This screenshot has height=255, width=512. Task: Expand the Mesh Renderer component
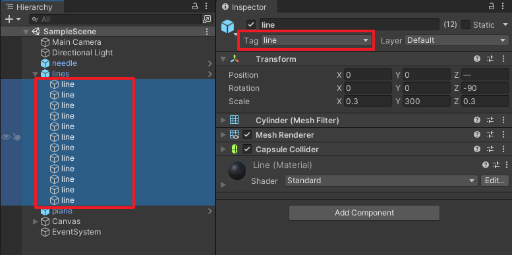click(x=223, y=135)
